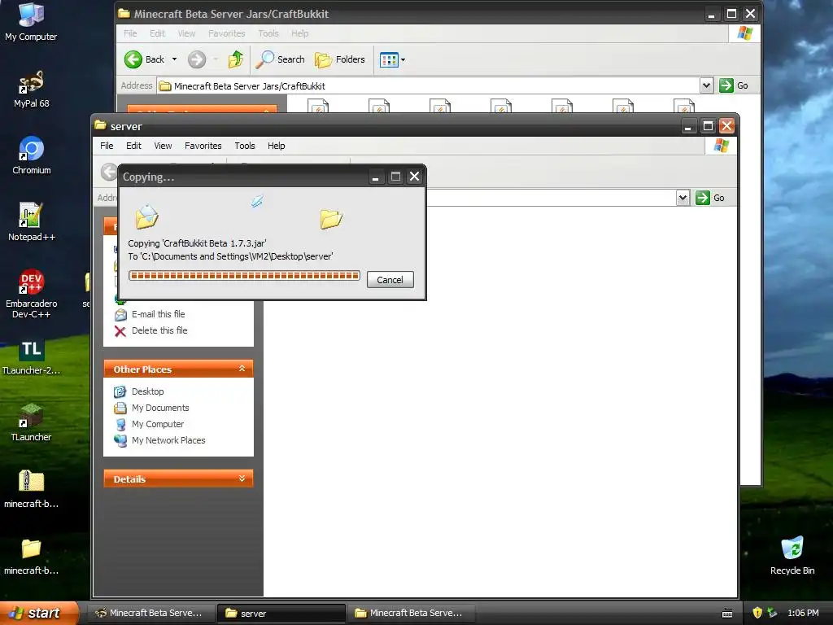Click Go button in server window

tap(710, 198)
